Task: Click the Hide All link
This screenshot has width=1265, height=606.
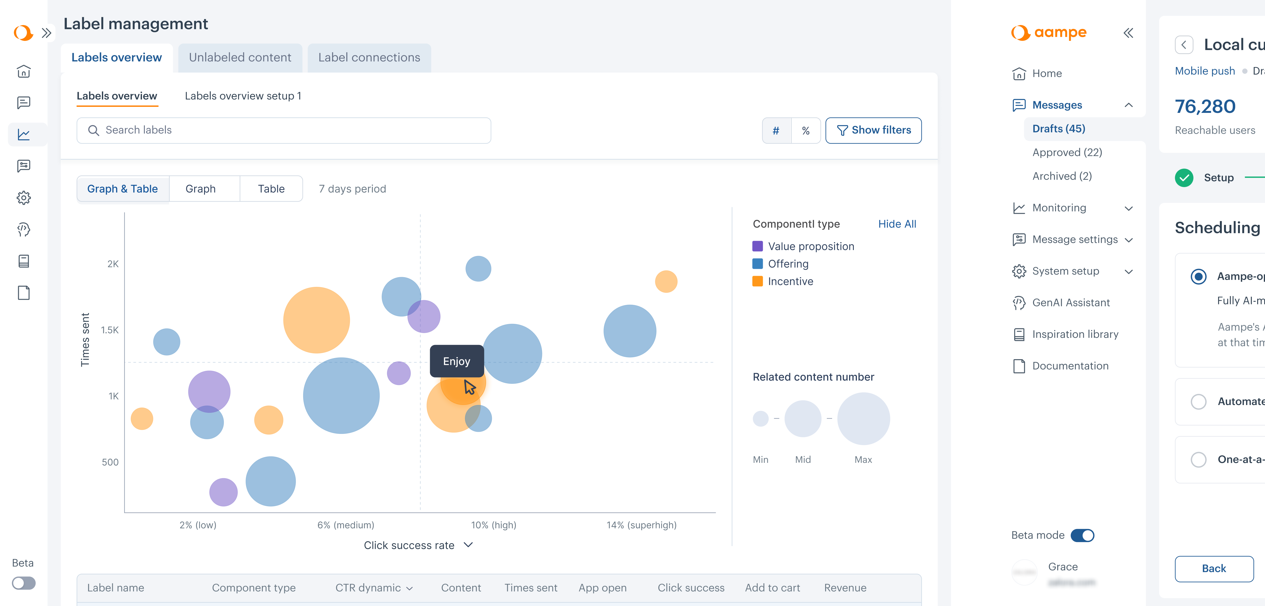Action: point(897,224)
